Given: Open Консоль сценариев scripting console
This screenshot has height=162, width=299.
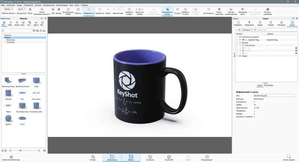Looking at the screenshot, I should 268,11.
